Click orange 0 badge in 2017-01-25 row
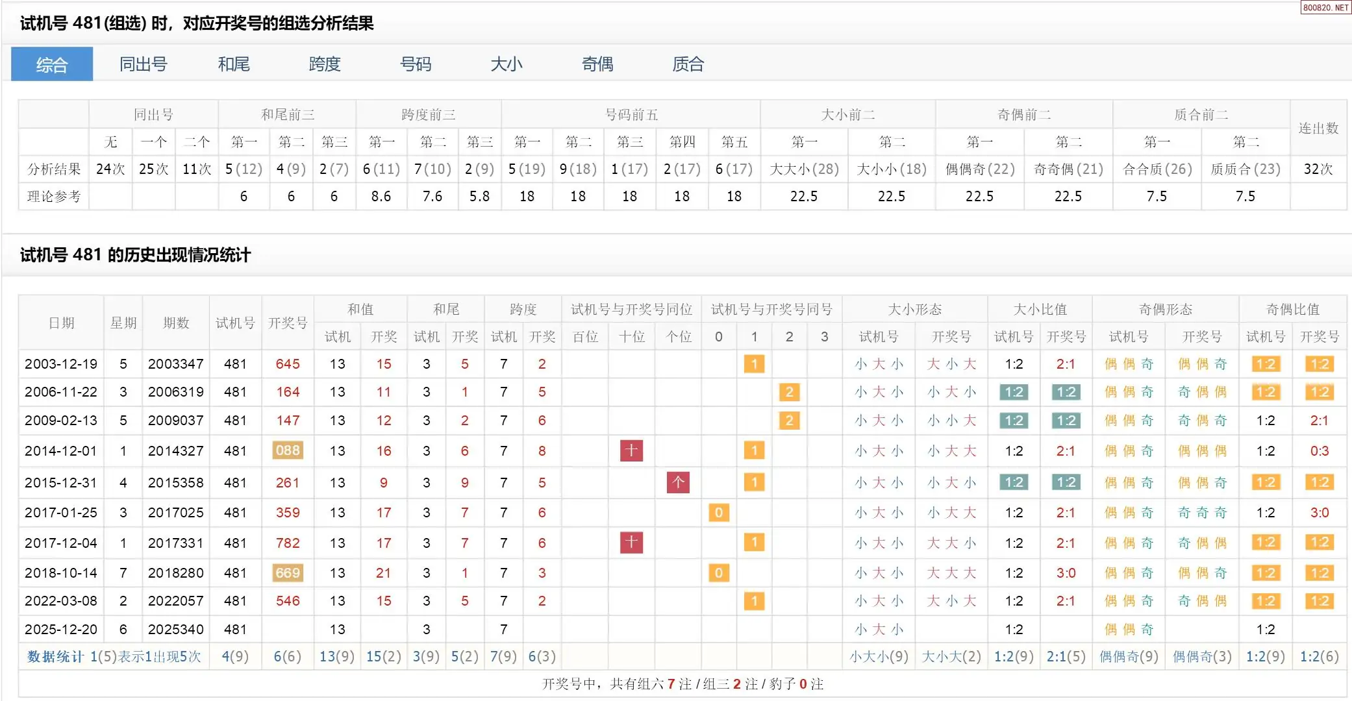 click(718, 513)
